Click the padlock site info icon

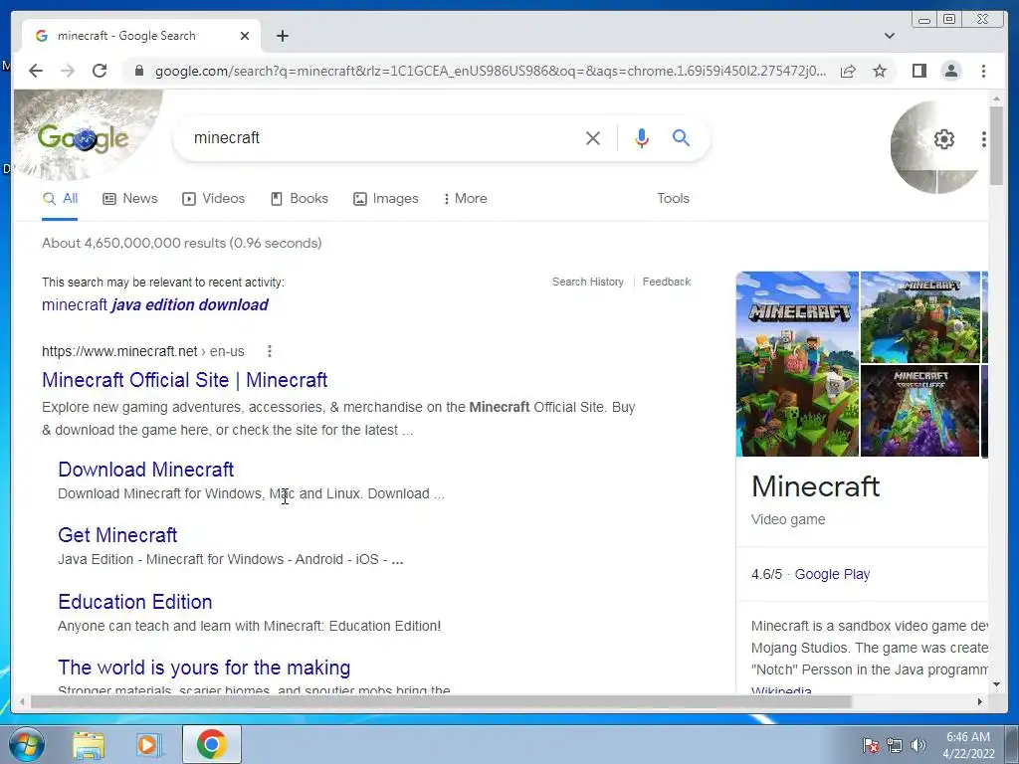coord(138,71)
